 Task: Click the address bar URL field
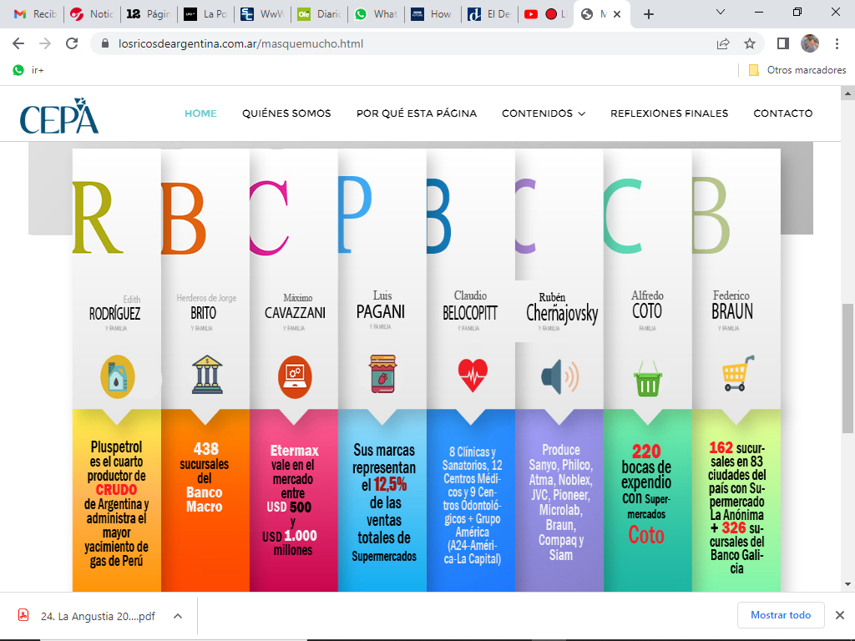pyautogui.click(x=401, y=43)
